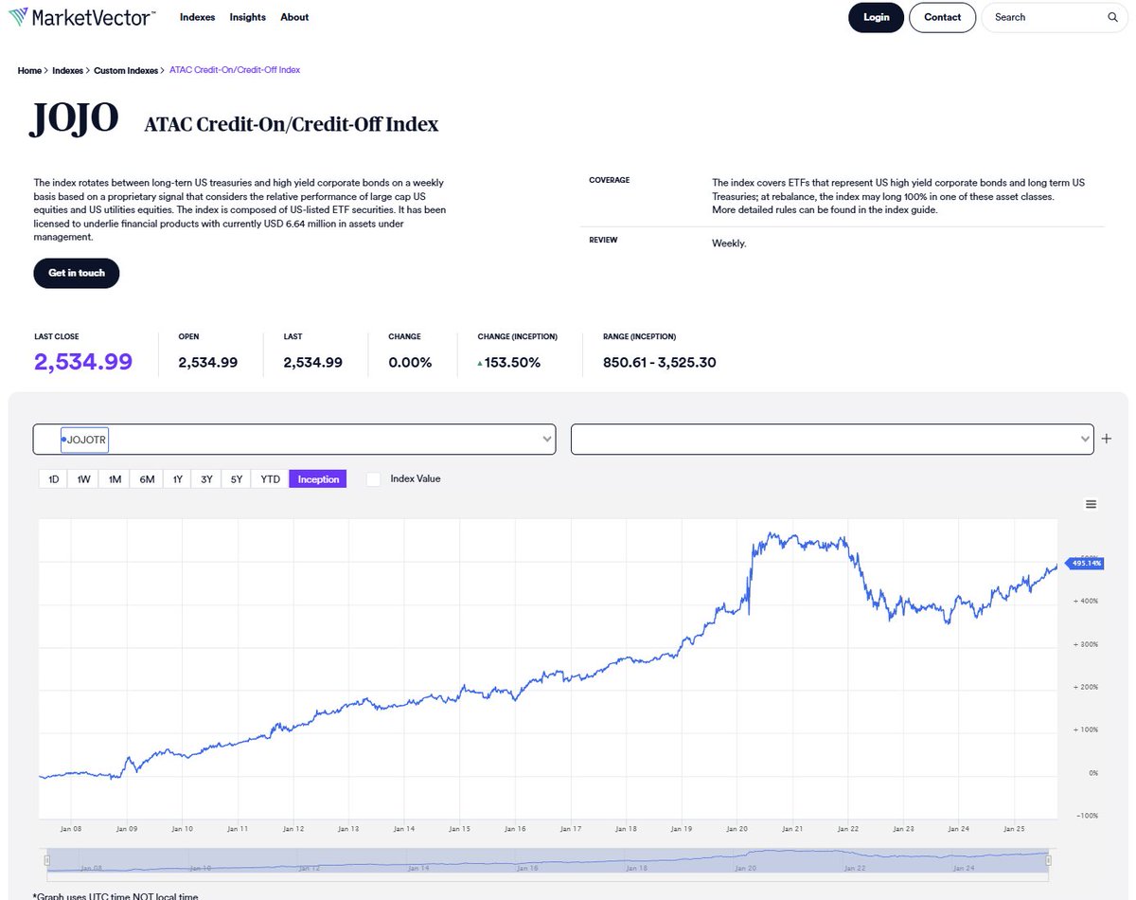Click the plus icon to add comparison
The height and width of the screenshot is (900, 1136).
[1107, 439]
